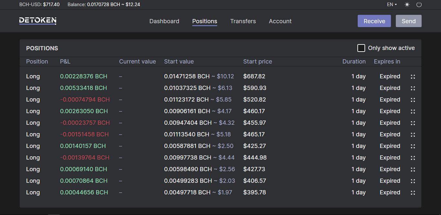
Task: Click start price $444.98
Action: 255,158
